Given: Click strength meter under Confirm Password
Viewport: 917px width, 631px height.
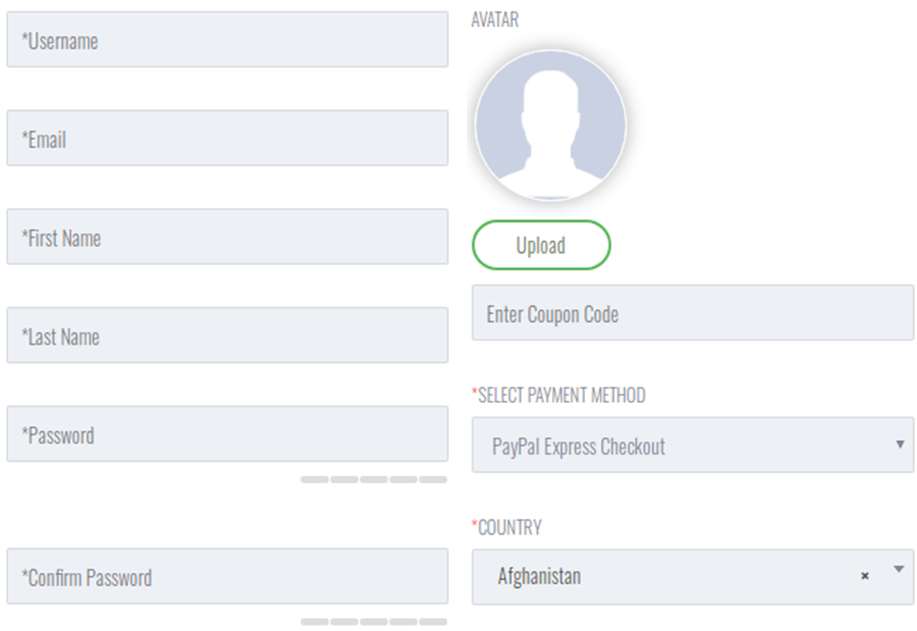Looking at the screenshot, I should click(x=374, y=622).
